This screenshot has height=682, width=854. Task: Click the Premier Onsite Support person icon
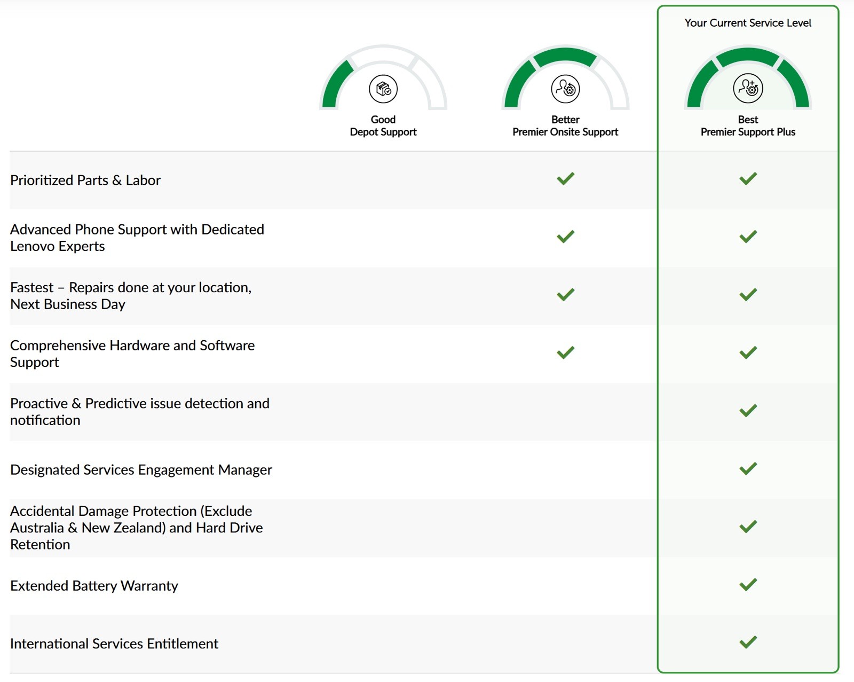pyautogui.click(x=565, y=89)
